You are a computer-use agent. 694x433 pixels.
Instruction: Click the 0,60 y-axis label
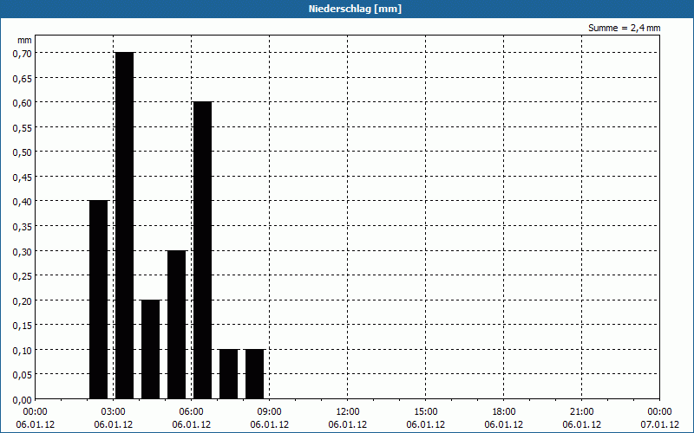(x=23, y=103)
